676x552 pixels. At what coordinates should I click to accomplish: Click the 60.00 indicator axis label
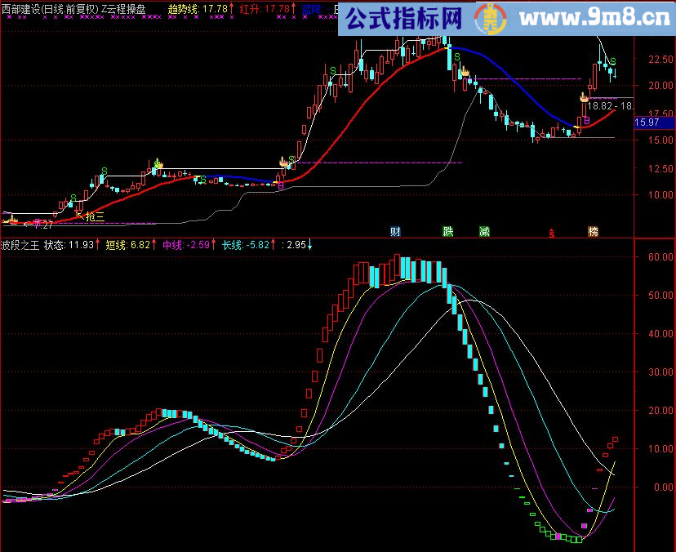coord(660,257)
